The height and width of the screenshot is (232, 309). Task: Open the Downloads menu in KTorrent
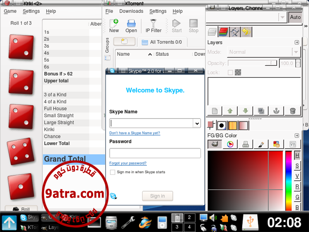click(131, 11)
